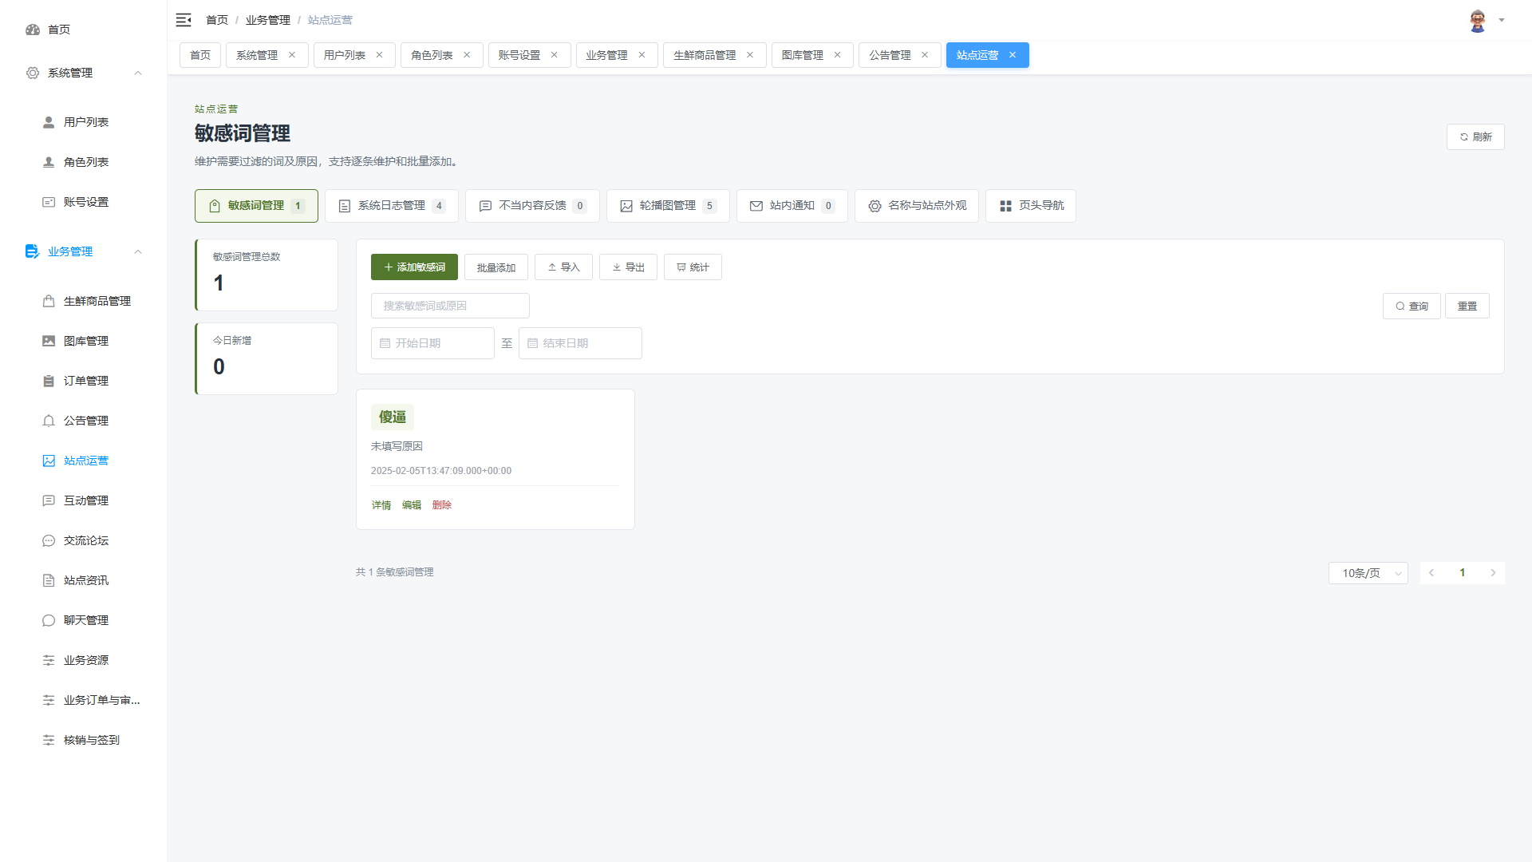Click the 统计 button
1532x862 pixels.
[693, 267]
